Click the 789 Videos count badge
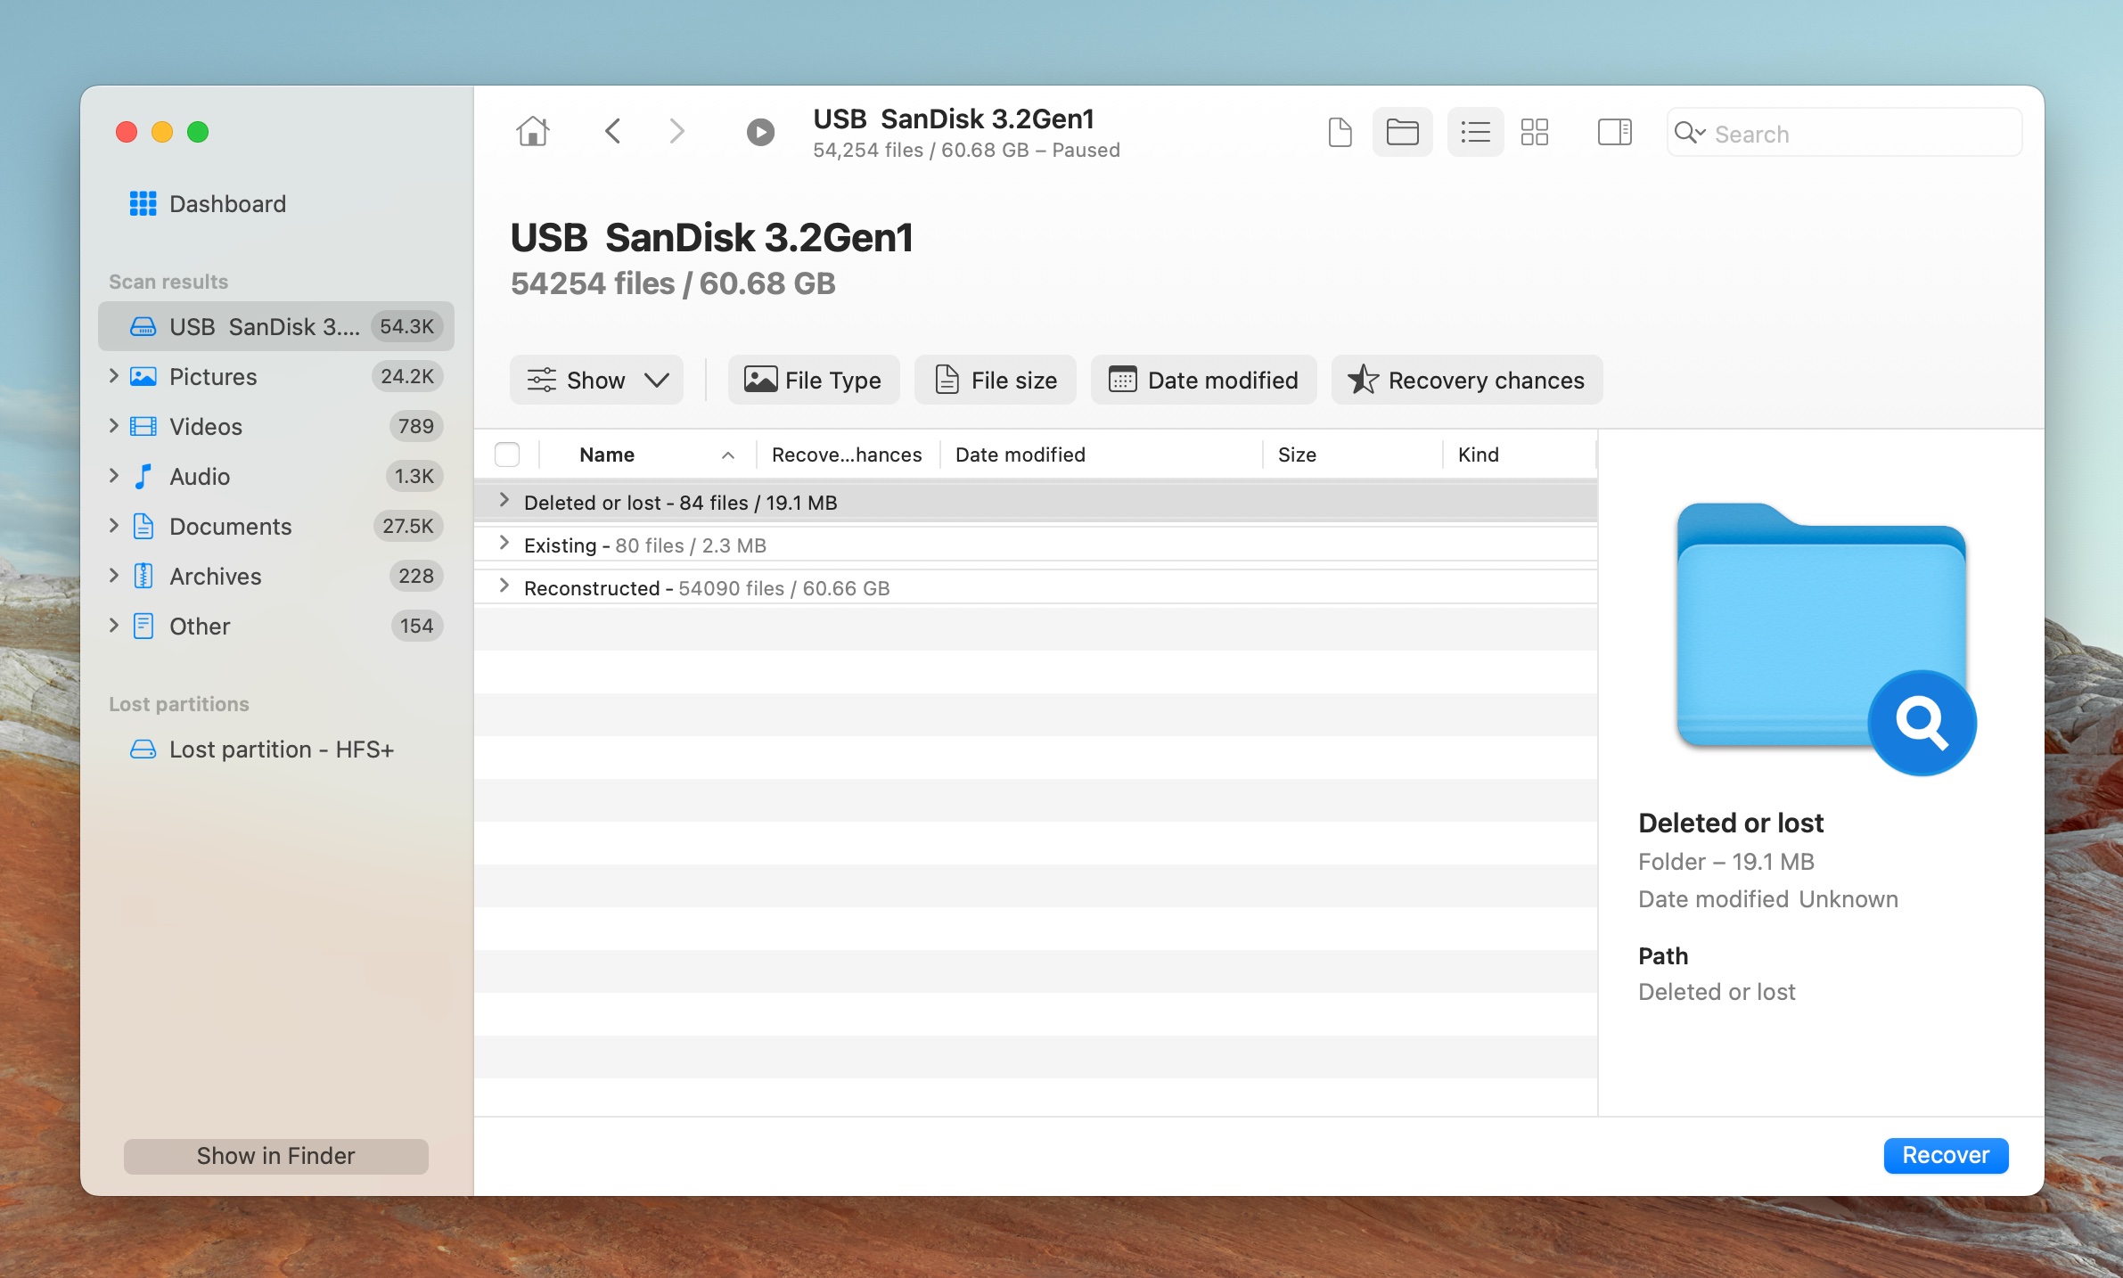Viewport: 2123px width, 1278px height. pos(415,426)
